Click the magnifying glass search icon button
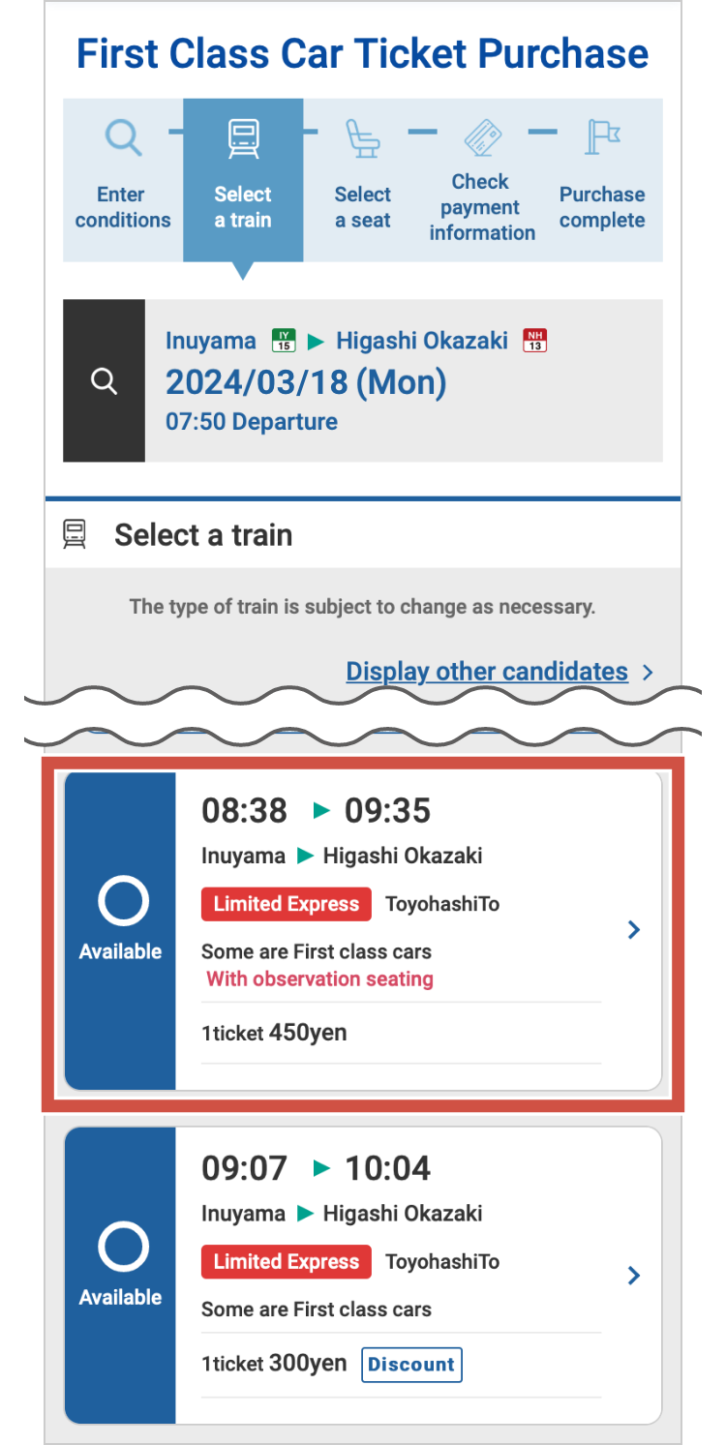This screenshot has height=1445, width=726. 104,380
